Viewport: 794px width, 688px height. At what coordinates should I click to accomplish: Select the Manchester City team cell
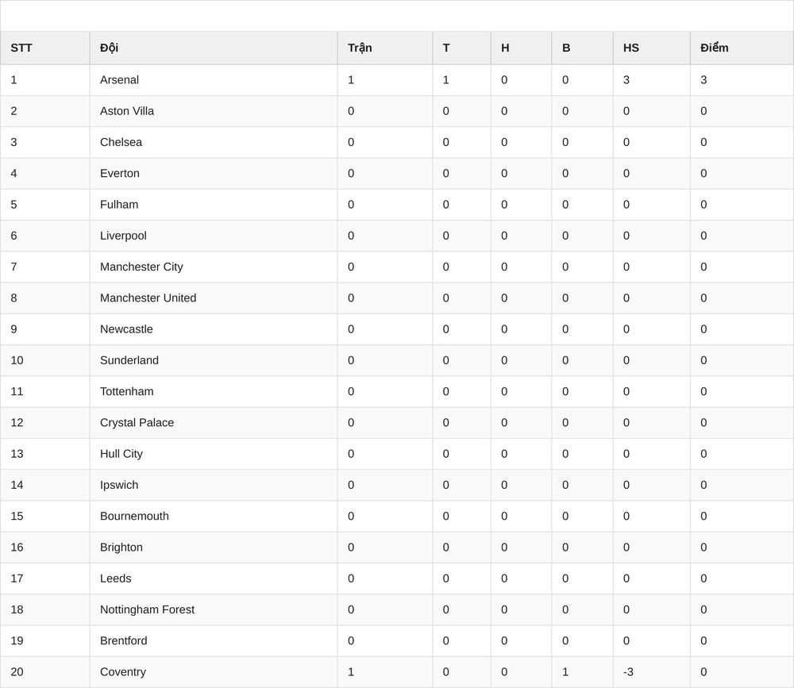(x=214, y=267)
